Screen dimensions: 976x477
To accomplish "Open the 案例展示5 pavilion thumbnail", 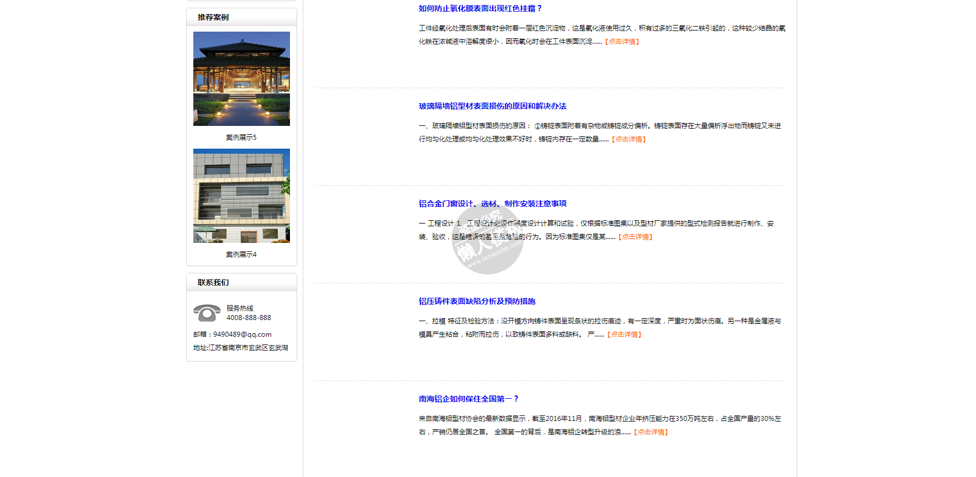I will (242, 79).
